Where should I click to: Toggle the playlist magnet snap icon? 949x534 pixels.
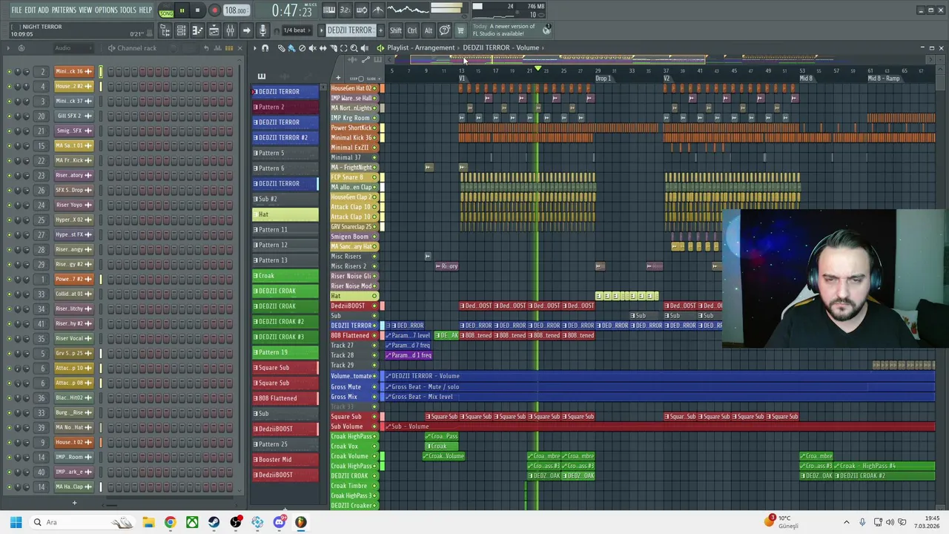click(265, 48)
